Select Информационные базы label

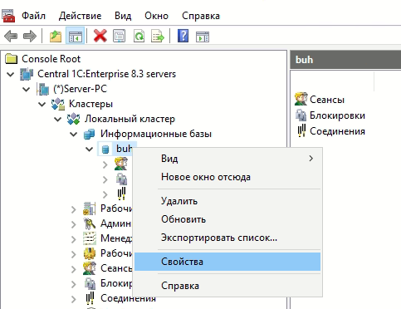tap(156, 134)
